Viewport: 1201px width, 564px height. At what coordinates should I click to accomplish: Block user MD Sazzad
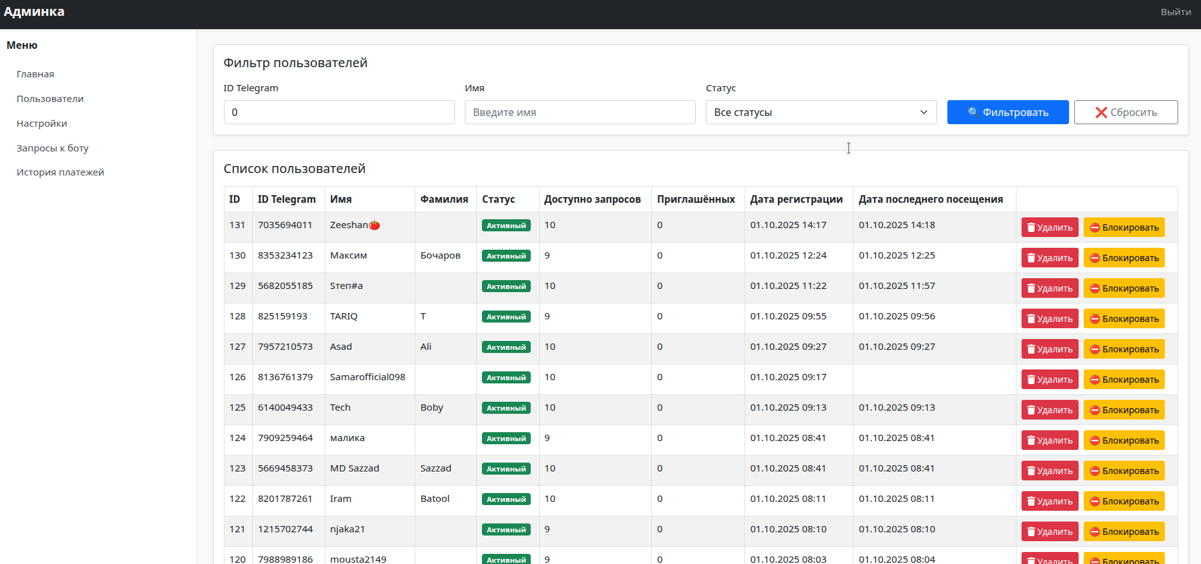point(1124,471)
